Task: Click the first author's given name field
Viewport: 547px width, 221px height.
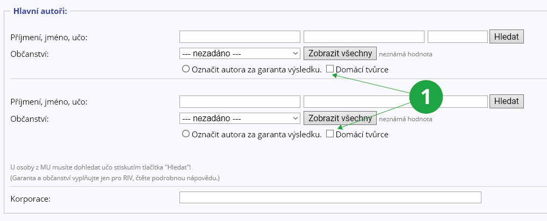Action: [x=364, y=37]
